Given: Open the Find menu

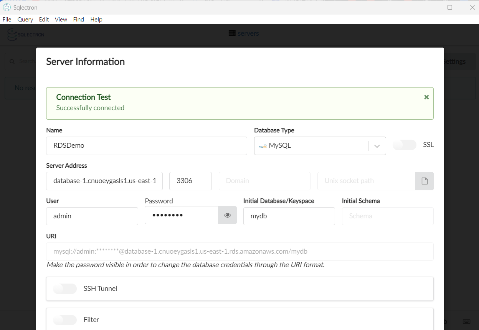Looking at the screenshot, I should (x=79, y=19).
